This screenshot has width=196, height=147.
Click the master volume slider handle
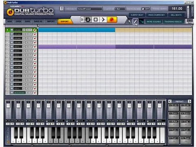click(x=188, y=7)
